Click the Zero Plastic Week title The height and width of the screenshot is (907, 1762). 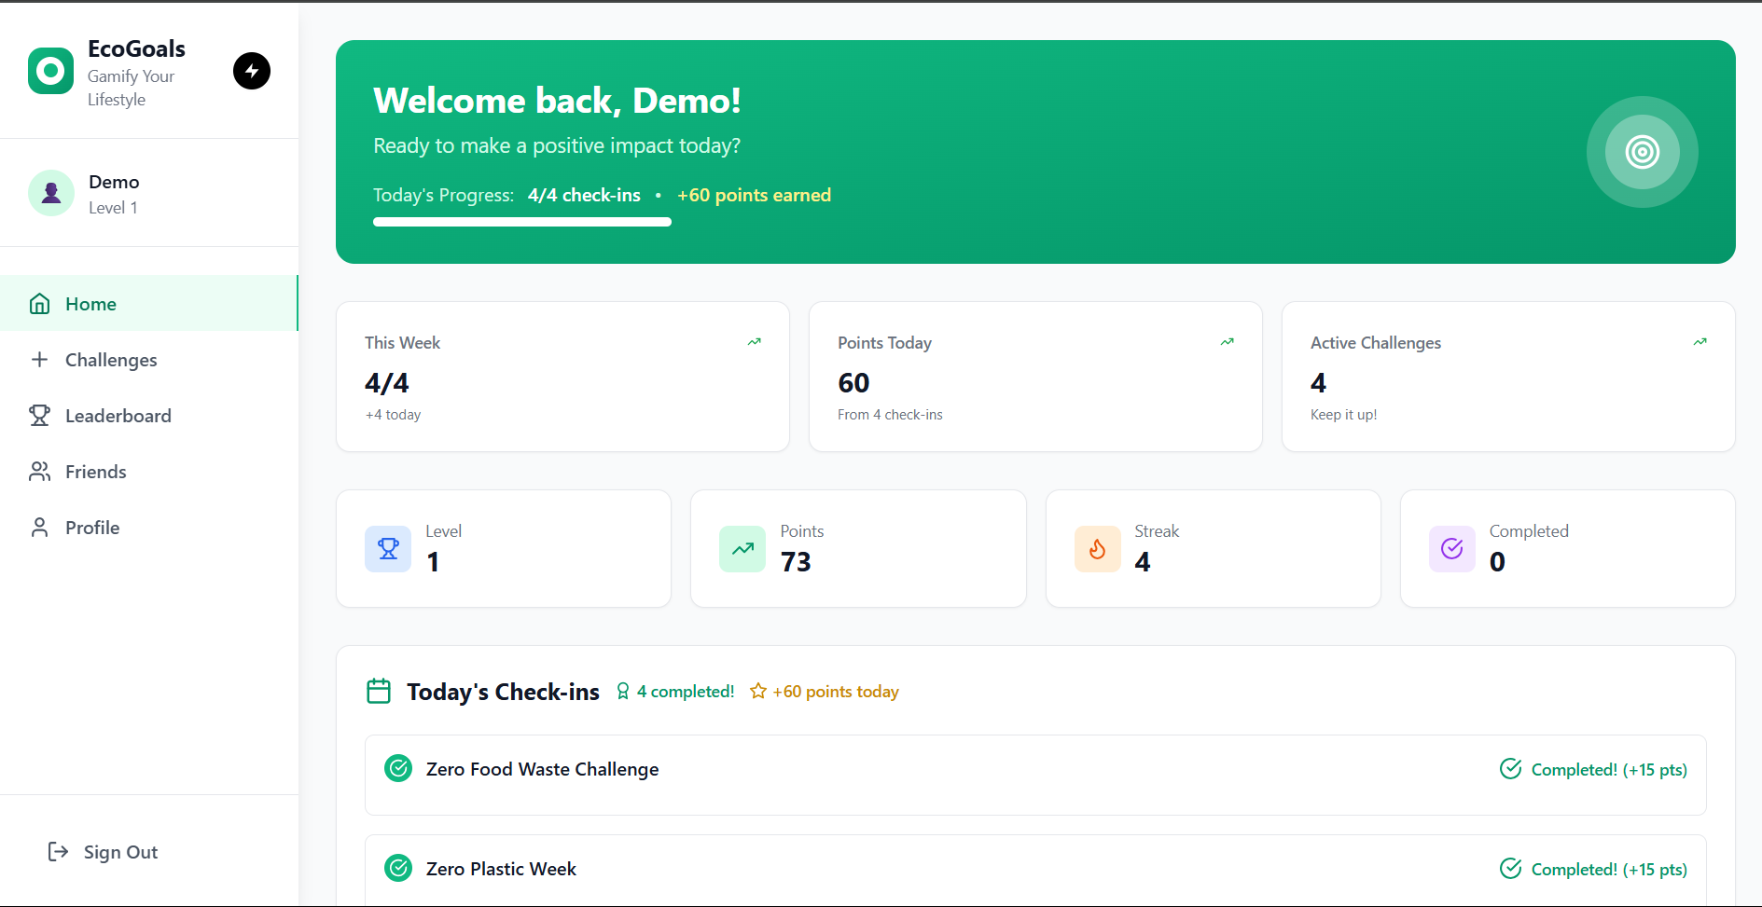click(501, 869)
